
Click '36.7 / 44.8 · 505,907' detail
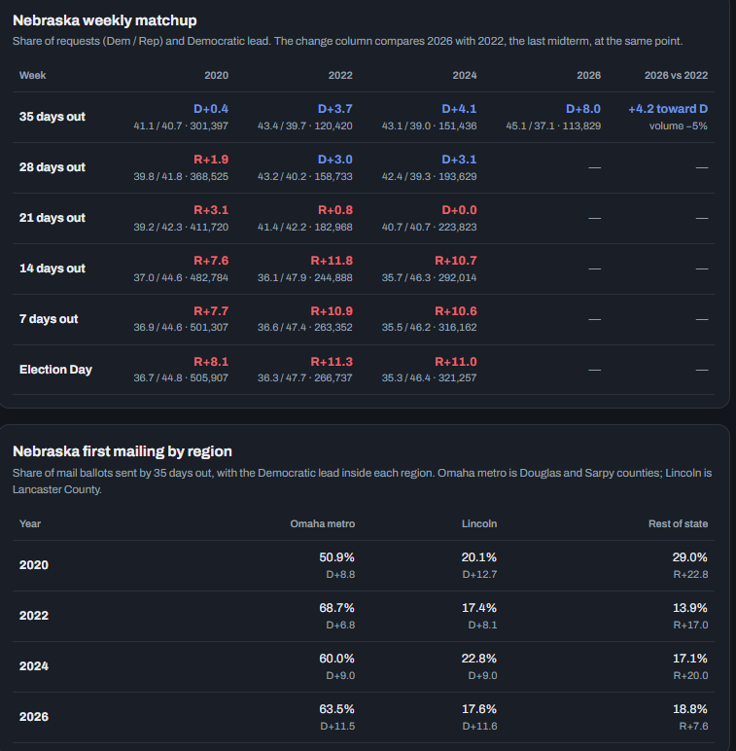[x=181, y=377]
